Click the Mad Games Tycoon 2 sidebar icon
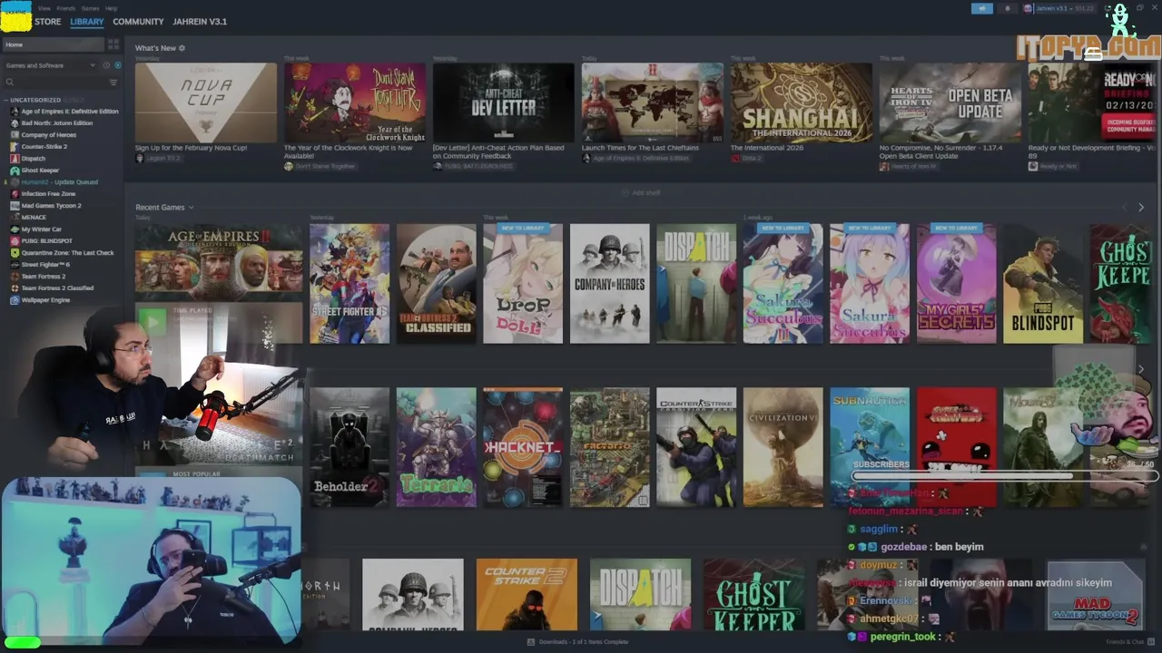Viewport: 1162px width, 653px height. (15, 206)
